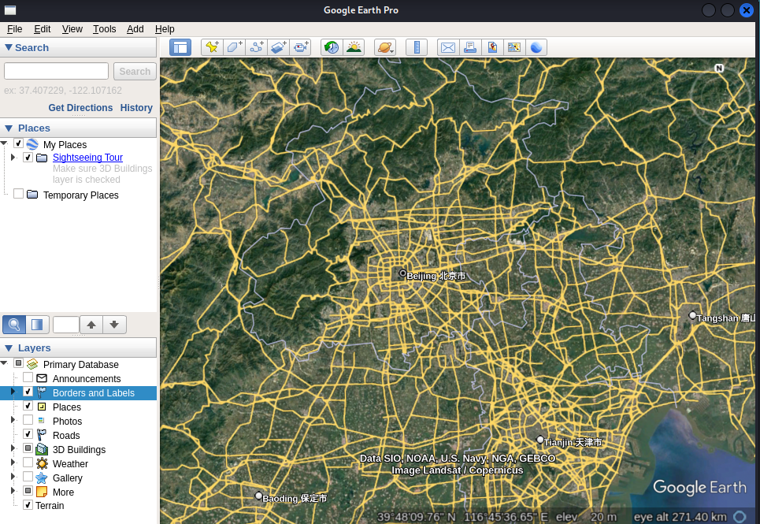Toggle sunlight across the landscape
The image size is (760, 524).
point(354,47)
